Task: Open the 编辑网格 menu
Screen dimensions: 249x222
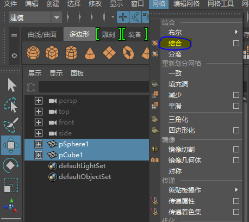Action: point(186,4)
